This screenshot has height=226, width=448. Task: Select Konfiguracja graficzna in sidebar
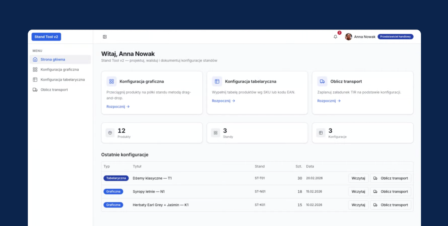(60, 70)
